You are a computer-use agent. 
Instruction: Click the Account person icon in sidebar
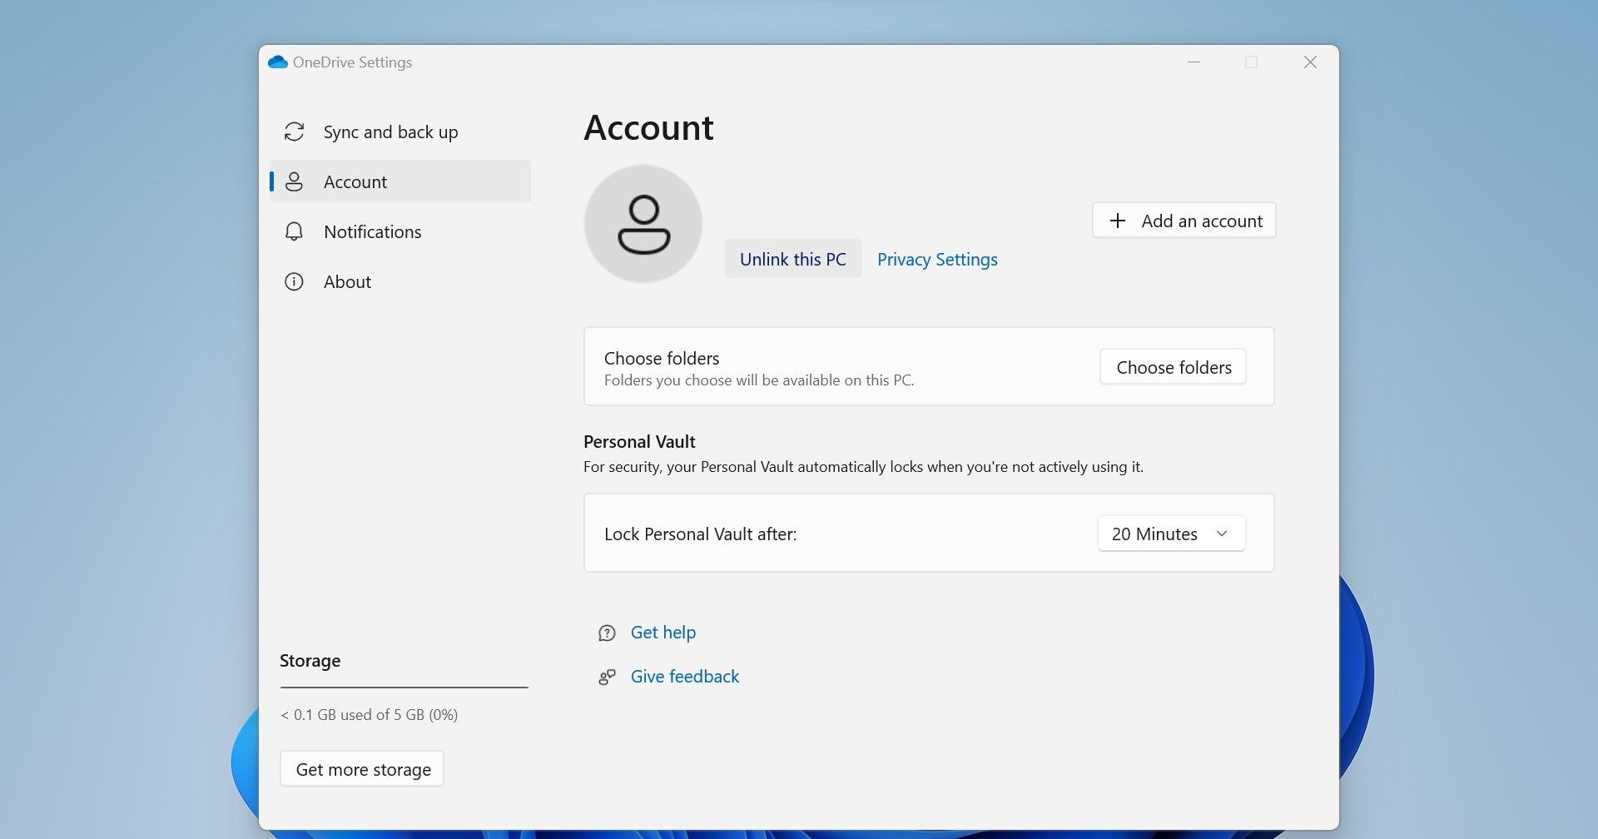pos(294,182)
